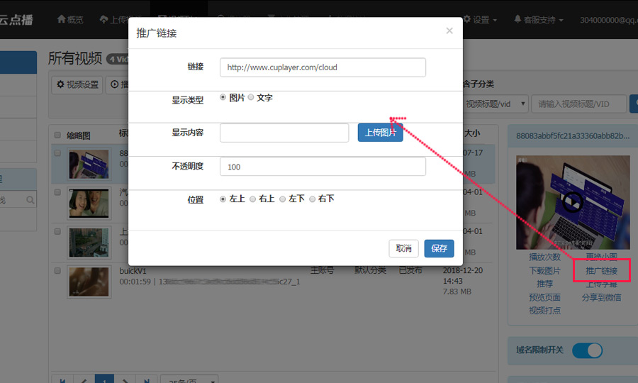Click the search magnifier icon in the left sidebar
Image resolution: width=638 pixels, height=383 pixels.
coord(30,201)
